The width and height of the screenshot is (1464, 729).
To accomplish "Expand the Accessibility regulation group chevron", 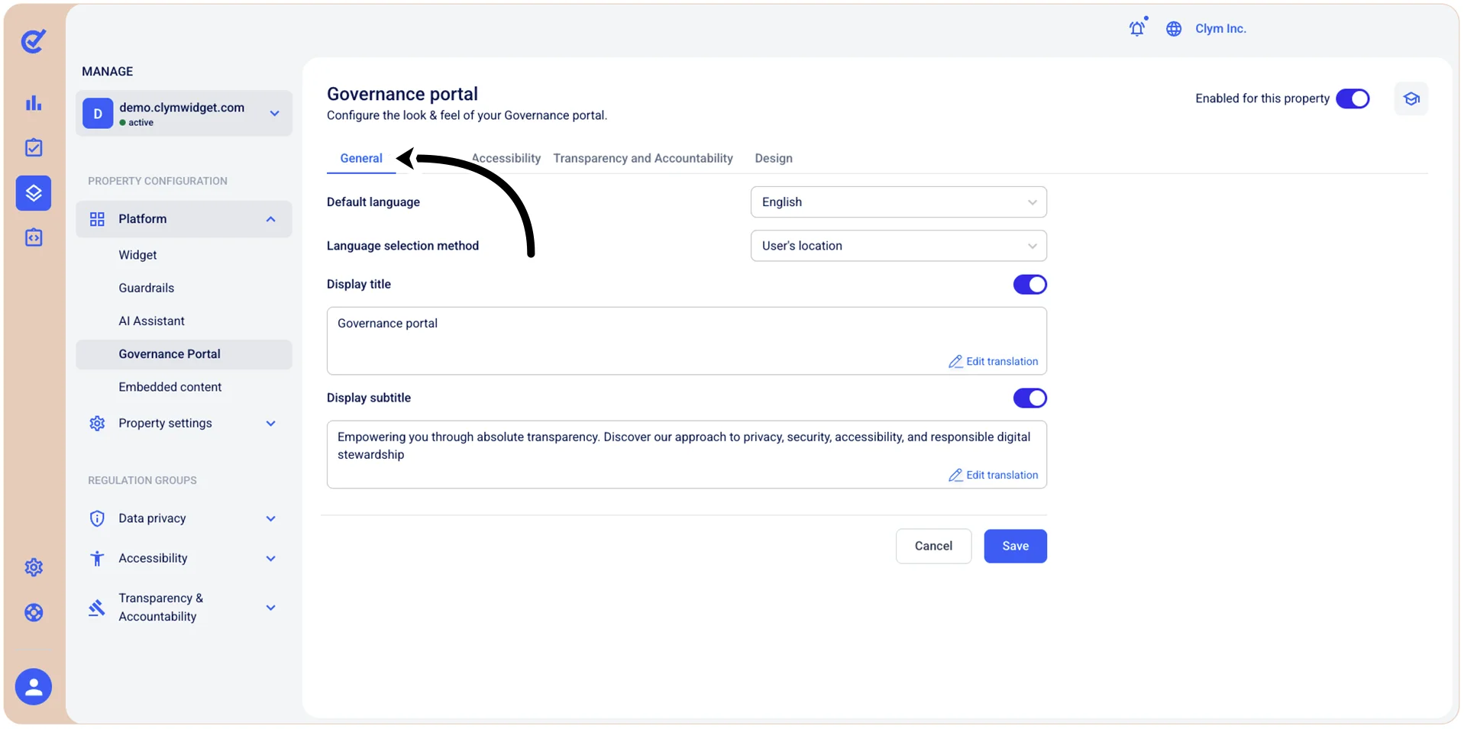I will click(x=270, y=559).
